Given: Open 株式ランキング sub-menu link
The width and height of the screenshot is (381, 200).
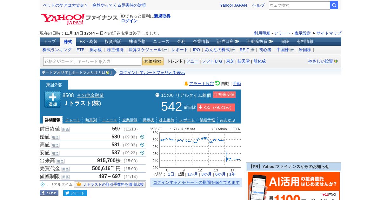Looking at the screenshot, I should (x=57, y=50).
